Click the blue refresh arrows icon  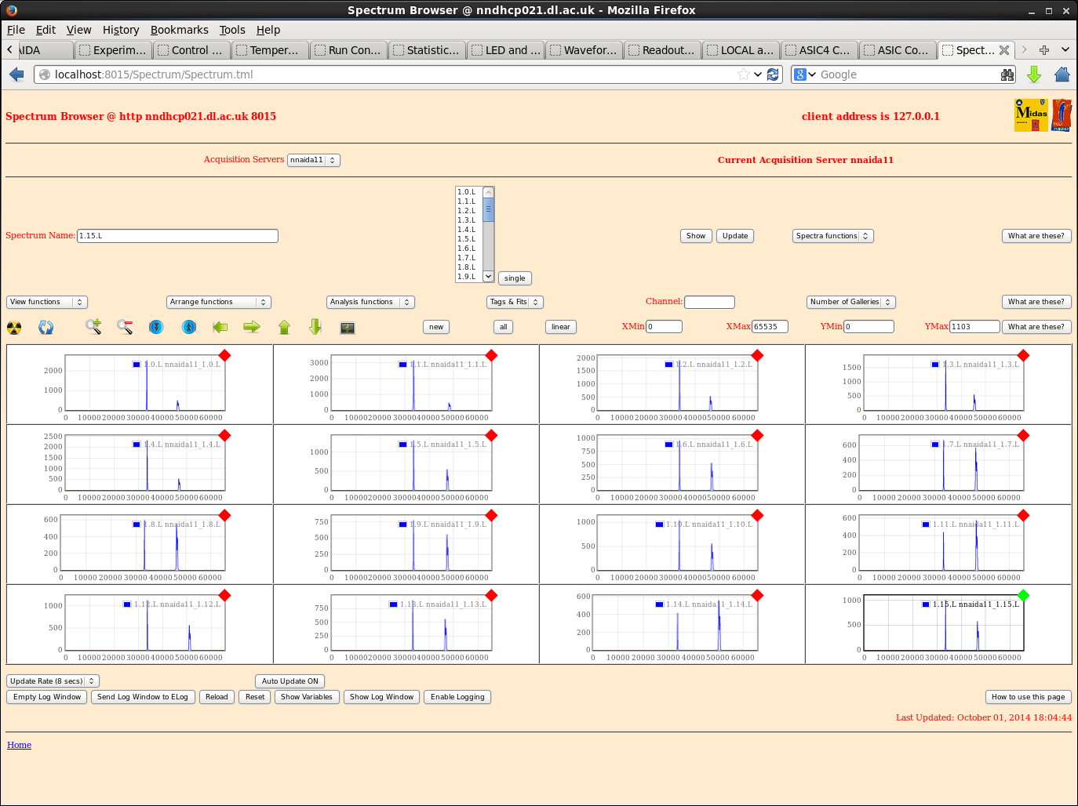(46, 328)
